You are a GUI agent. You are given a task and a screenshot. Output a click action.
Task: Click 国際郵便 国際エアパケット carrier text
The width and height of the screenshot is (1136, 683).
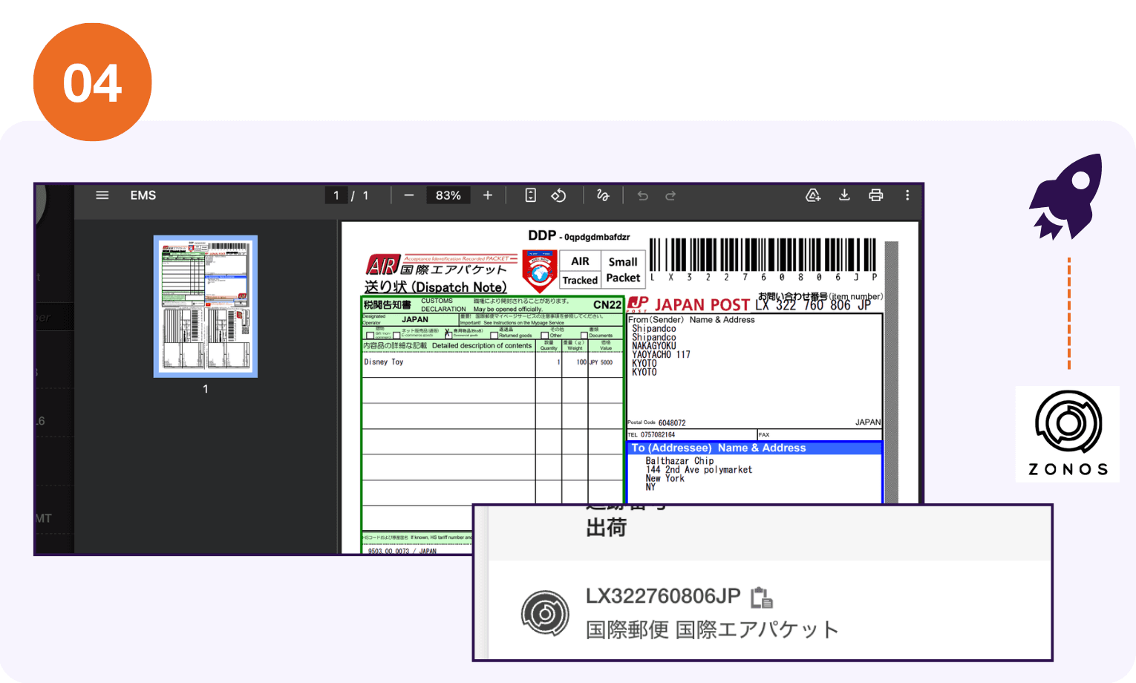pyautogui.click(x=712, y=630)
